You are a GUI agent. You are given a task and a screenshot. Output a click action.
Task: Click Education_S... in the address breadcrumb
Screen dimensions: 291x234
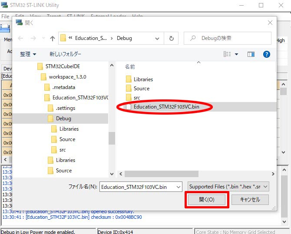coord(91,38)
